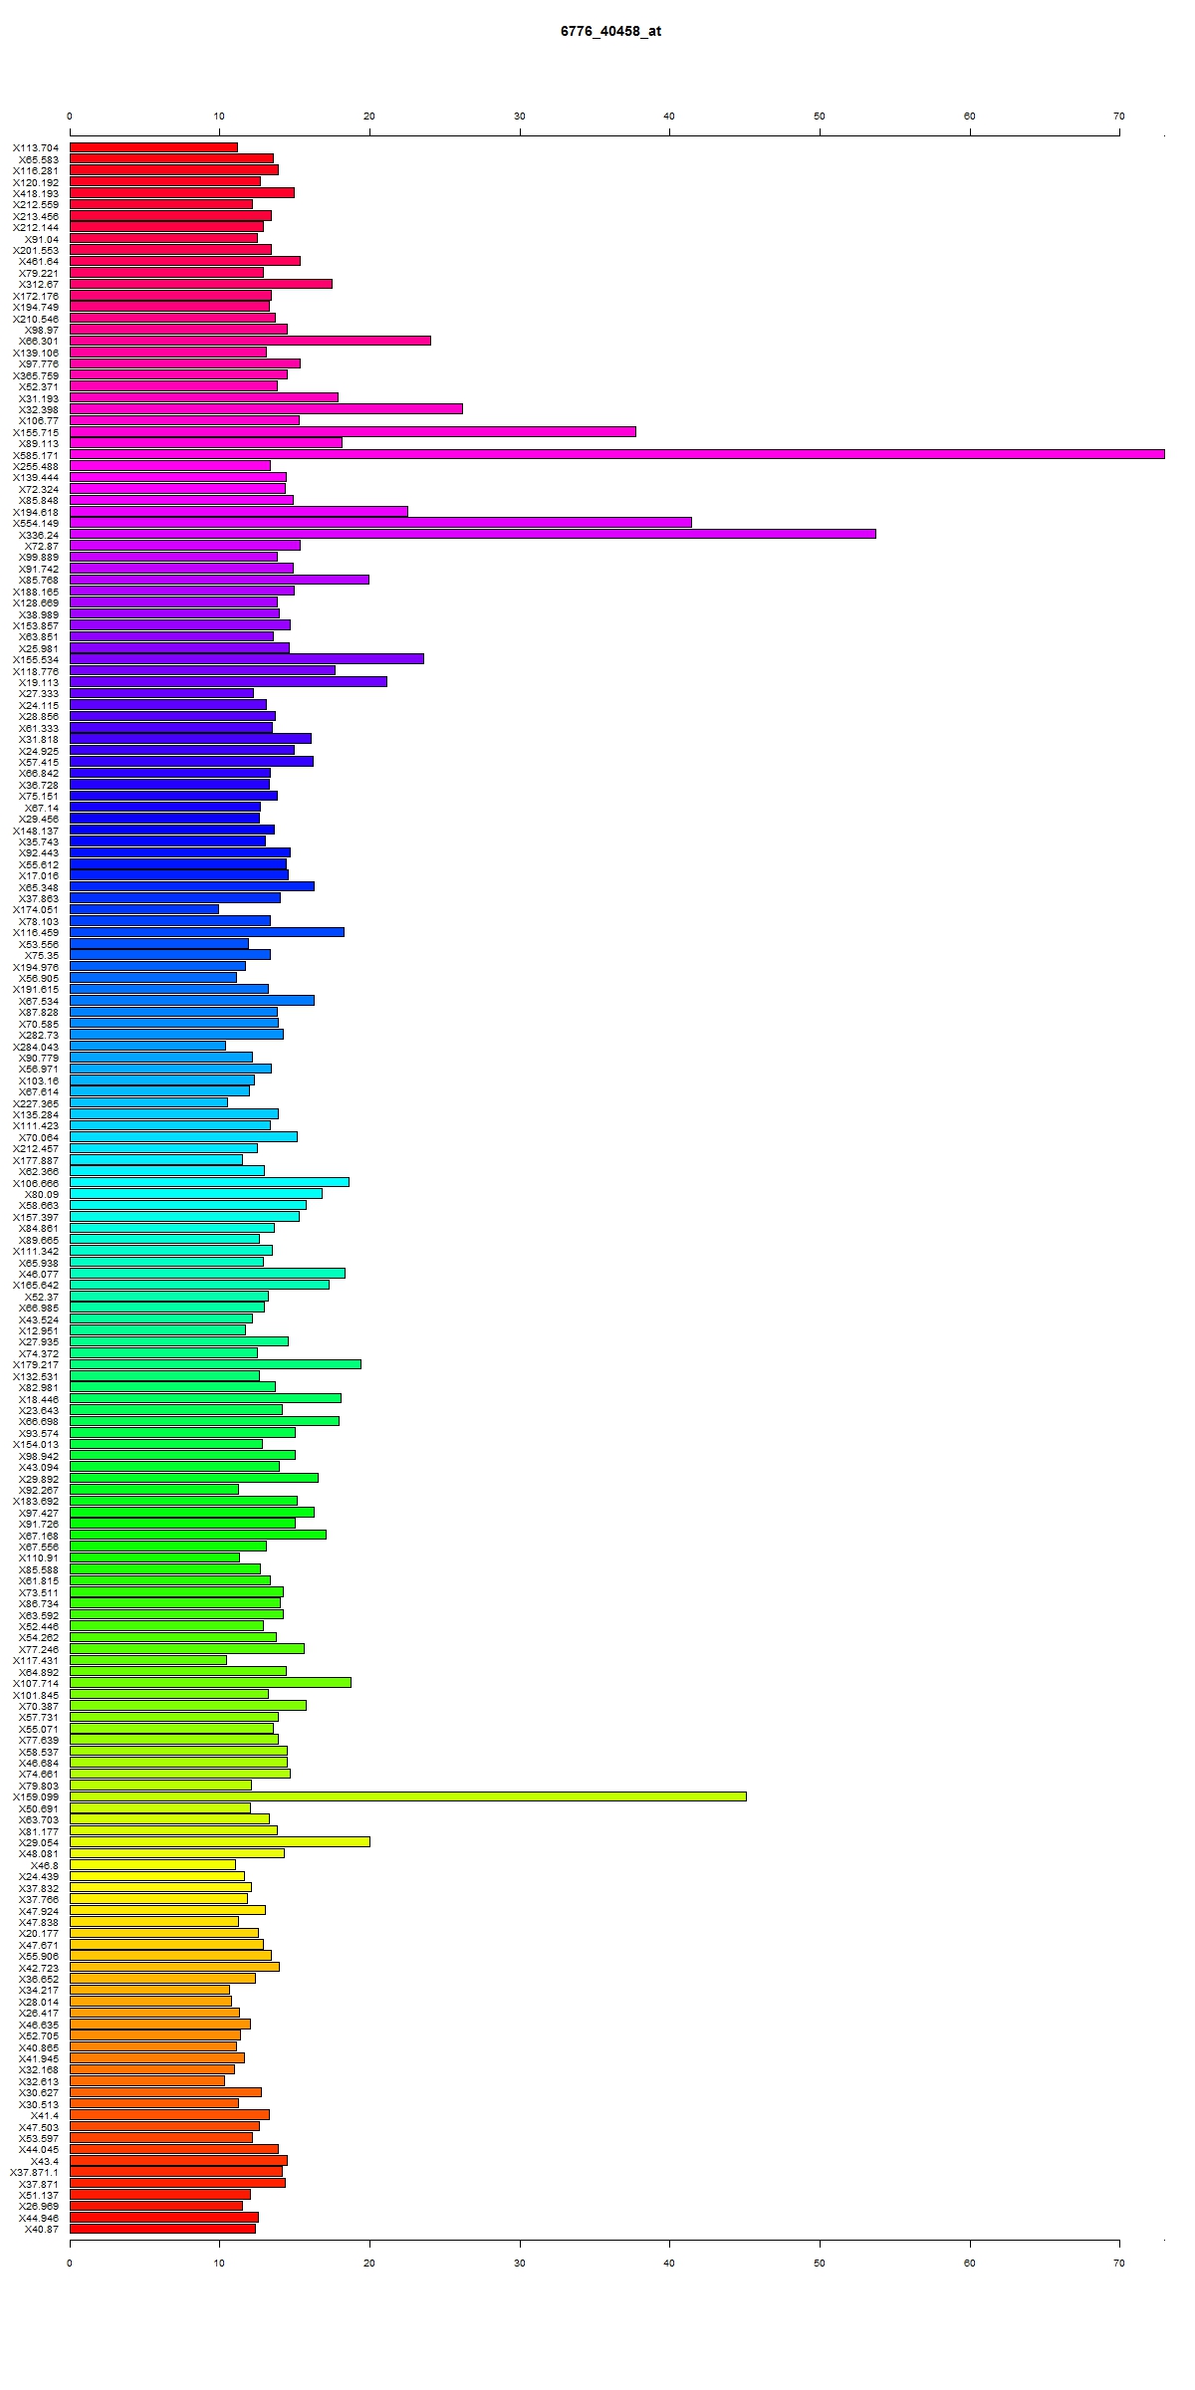Click the row label X118.776
Image resolution: width=1195 pixels, height=2390 pixels.
pyautogui.click(x=36, y=671)
